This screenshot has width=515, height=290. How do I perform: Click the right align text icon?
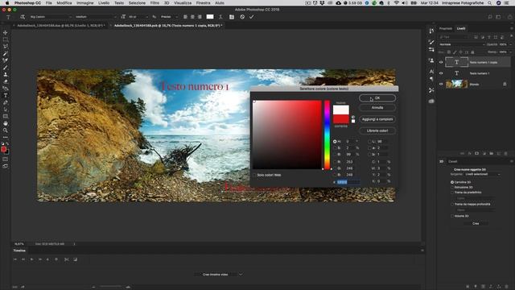coord(200,17)
